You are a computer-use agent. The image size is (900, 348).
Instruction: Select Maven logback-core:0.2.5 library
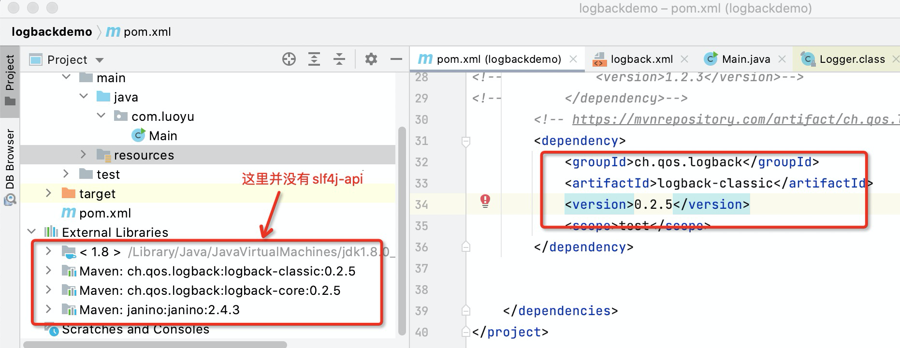click(210, 290)
